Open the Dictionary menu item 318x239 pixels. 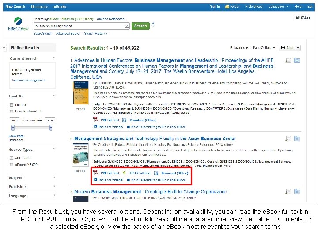[x=39, y=7]
